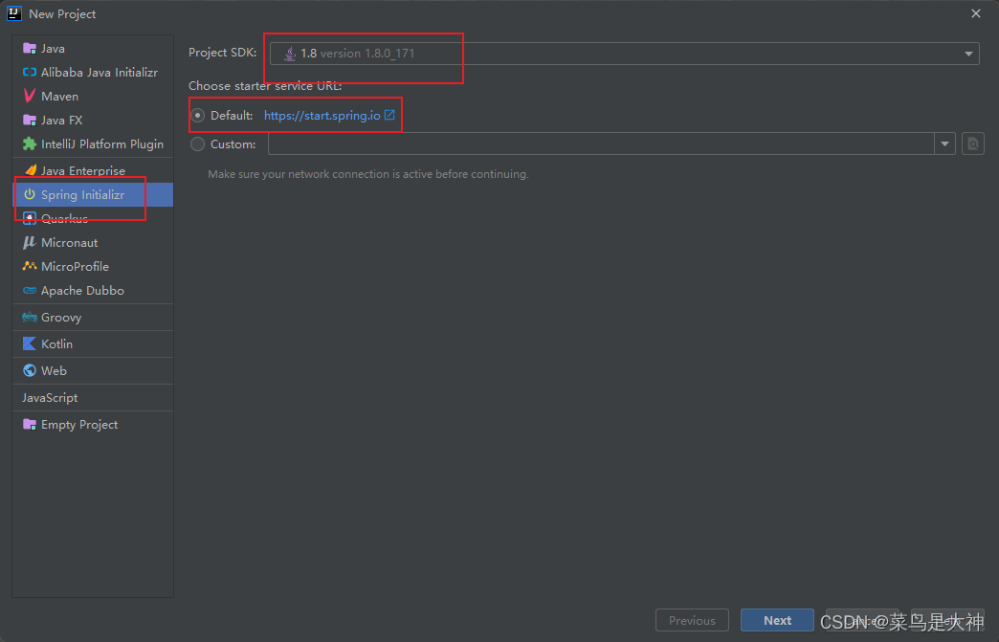The image size is (999, 642).
Task: Expand the Custom URL dropdown arrow
Action: 944,143
